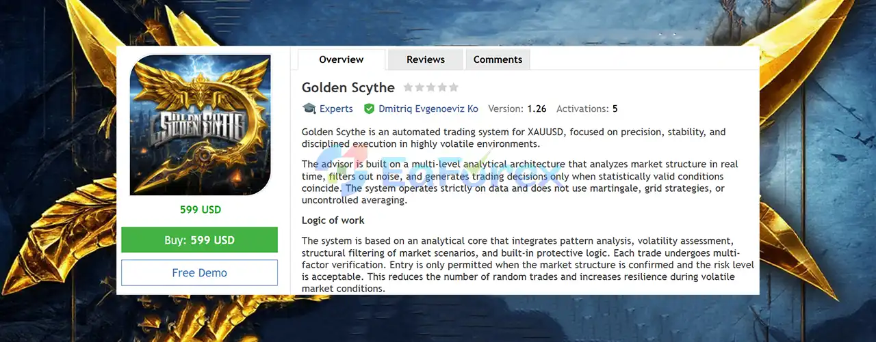
Task: Open the Reviews tab
Action: pyautogui.click(x=425, y=59)
